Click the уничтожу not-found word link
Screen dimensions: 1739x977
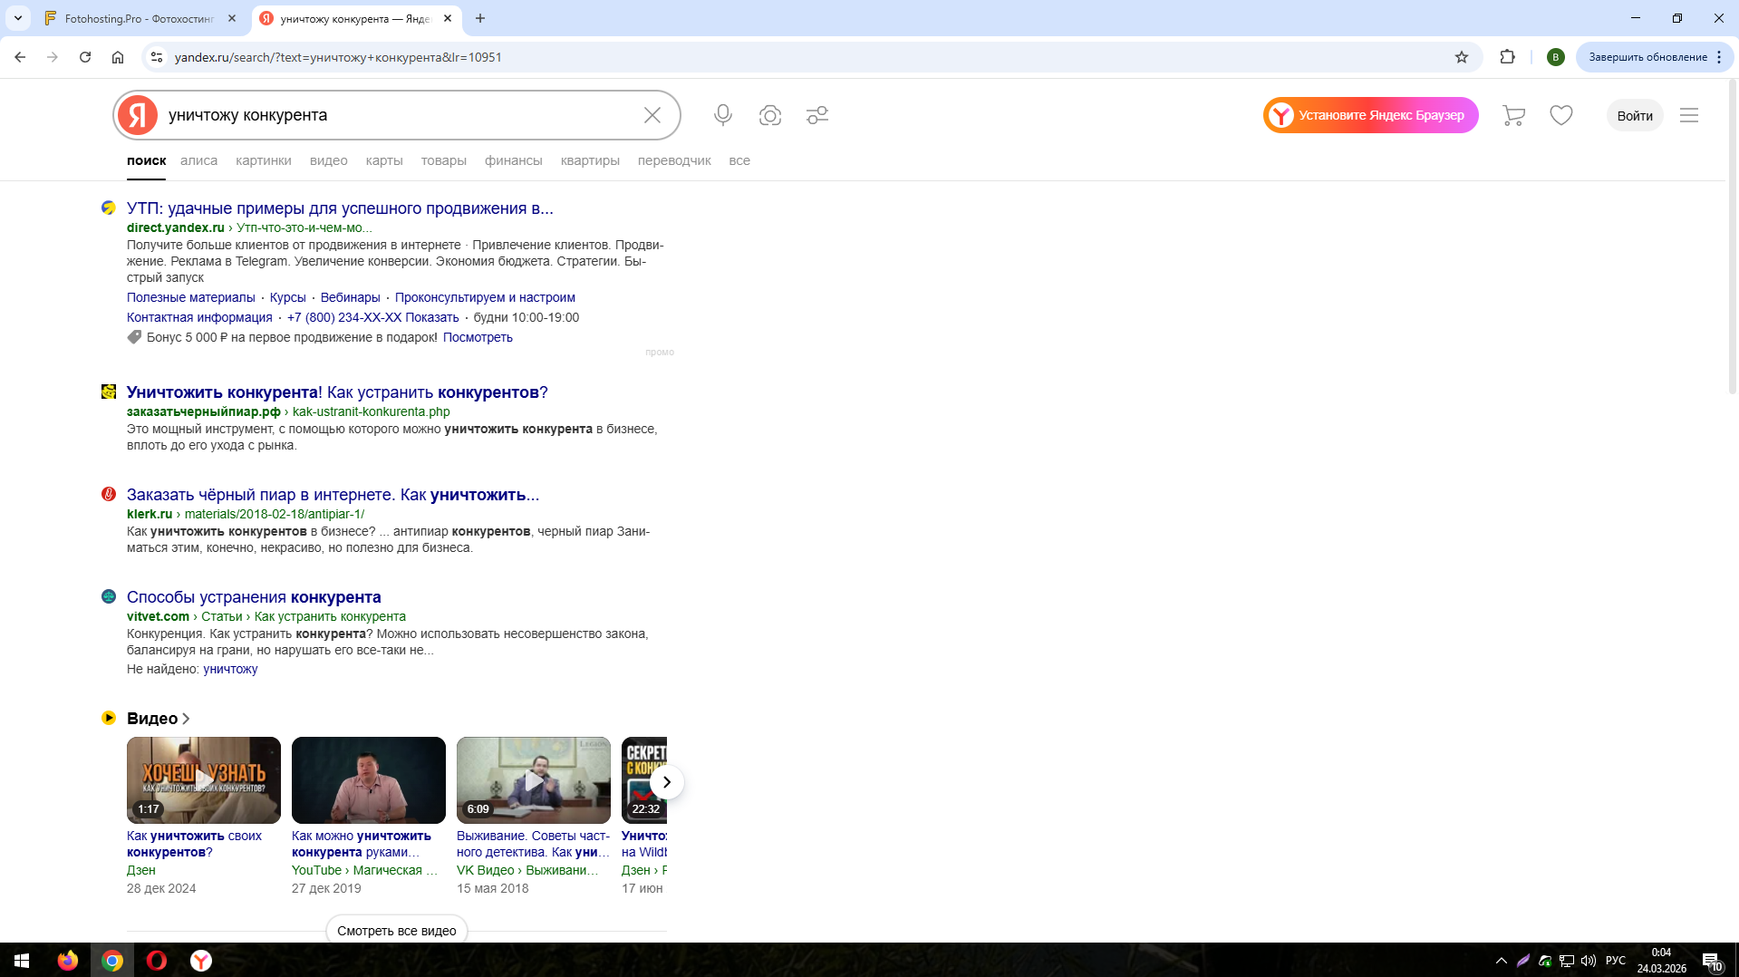(230, 669)
